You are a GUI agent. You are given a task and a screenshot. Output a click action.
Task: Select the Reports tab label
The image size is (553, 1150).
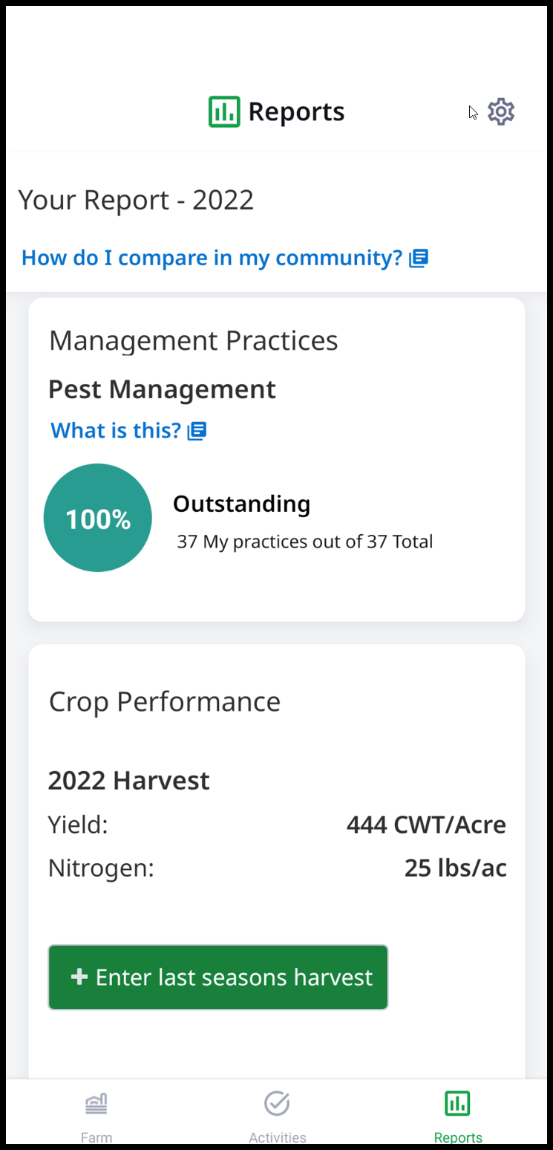458,1137
